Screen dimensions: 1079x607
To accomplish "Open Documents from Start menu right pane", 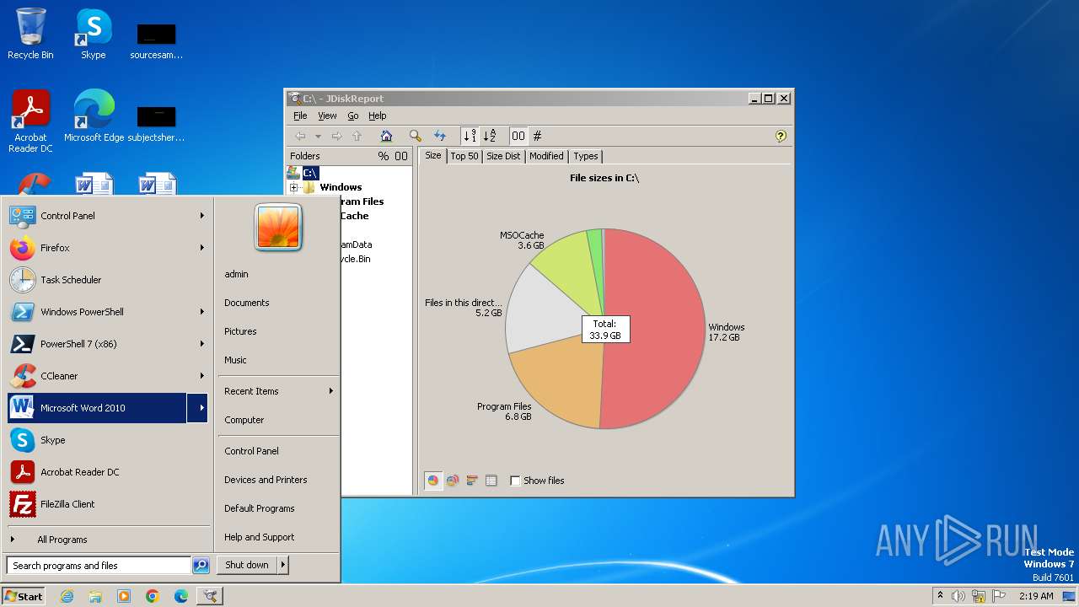I will 247,303.
